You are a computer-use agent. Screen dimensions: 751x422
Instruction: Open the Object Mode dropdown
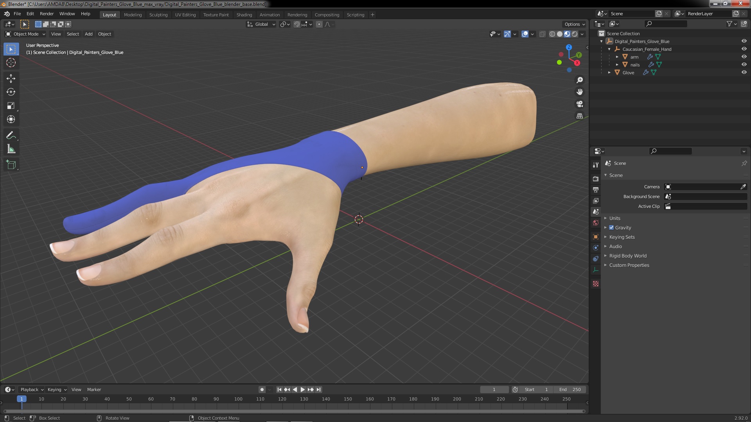(x=25, y=34)
